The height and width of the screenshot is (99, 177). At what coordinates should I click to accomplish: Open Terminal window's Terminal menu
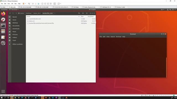click(x=119, y=37)
